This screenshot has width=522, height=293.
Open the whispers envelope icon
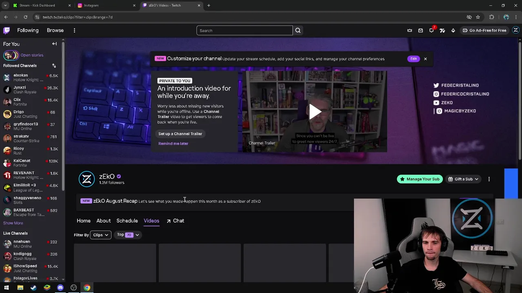pyautogui.click(x=420, y=30)
